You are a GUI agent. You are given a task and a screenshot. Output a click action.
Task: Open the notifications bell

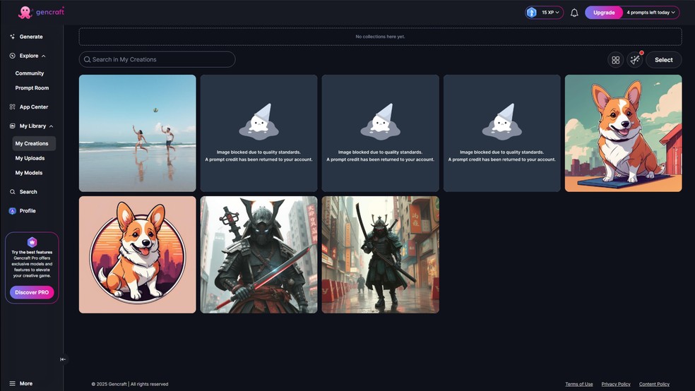[574, 13]
